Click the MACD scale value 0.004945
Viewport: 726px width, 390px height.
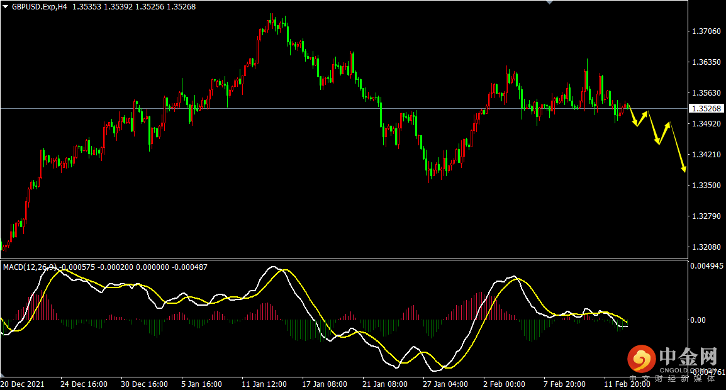pyautogui.click(x=706, y=266)
